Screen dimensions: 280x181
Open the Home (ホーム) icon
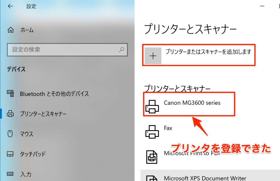coord(11,30)
